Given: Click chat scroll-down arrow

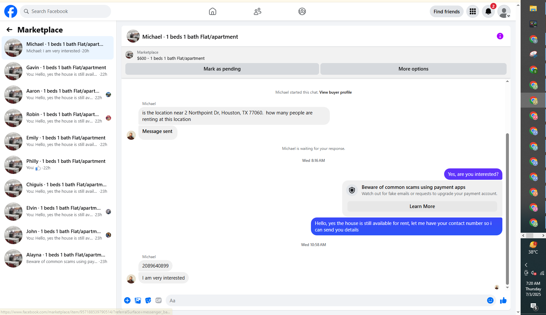Looking at the screenshot, I should tap(507, 288).
